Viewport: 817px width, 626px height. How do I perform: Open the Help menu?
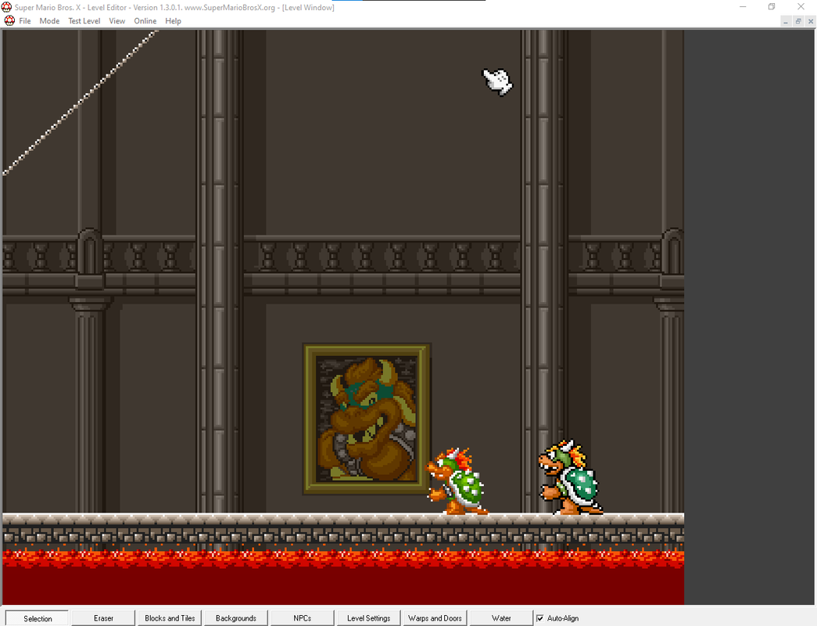173,21
